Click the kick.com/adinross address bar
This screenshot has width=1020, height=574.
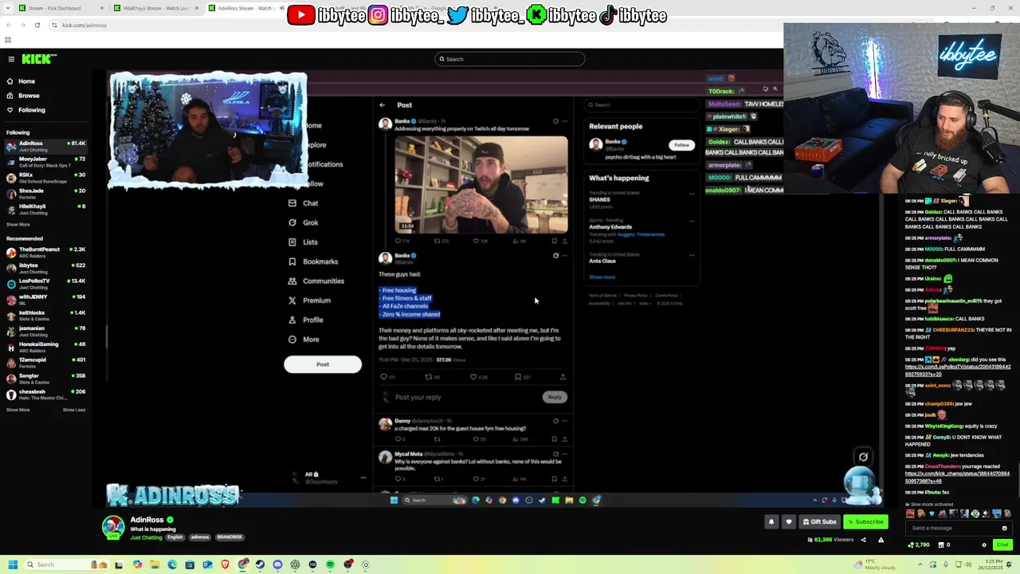point(84,25)
